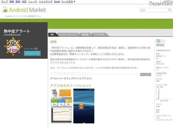Screen dimensions: 173x127
Task: Click the sidebar rating stars under 評価
Action: 161,56
